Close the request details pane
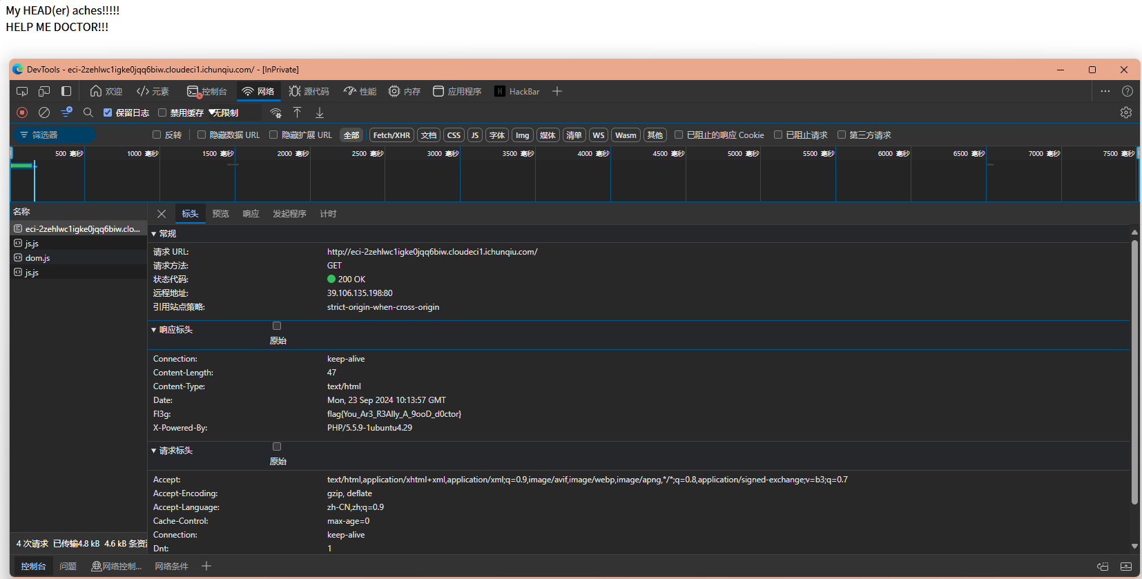The image size is (1142, 579). click(162, 214)
